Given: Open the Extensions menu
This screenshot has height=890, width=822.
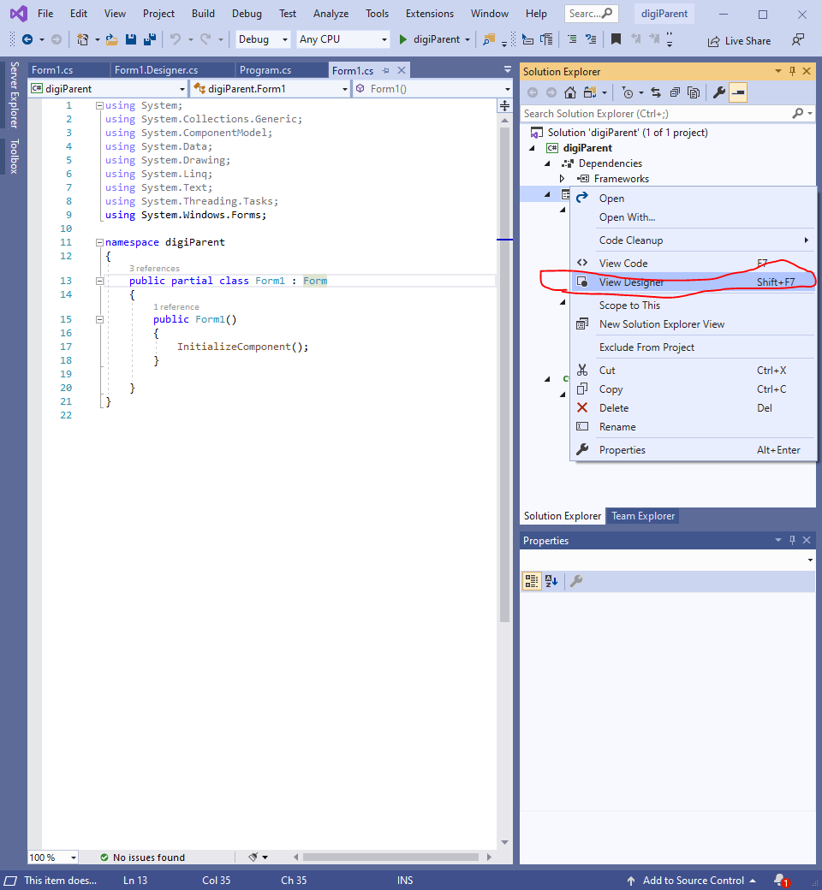Looking at the screenshot, I should coord(430,14).
